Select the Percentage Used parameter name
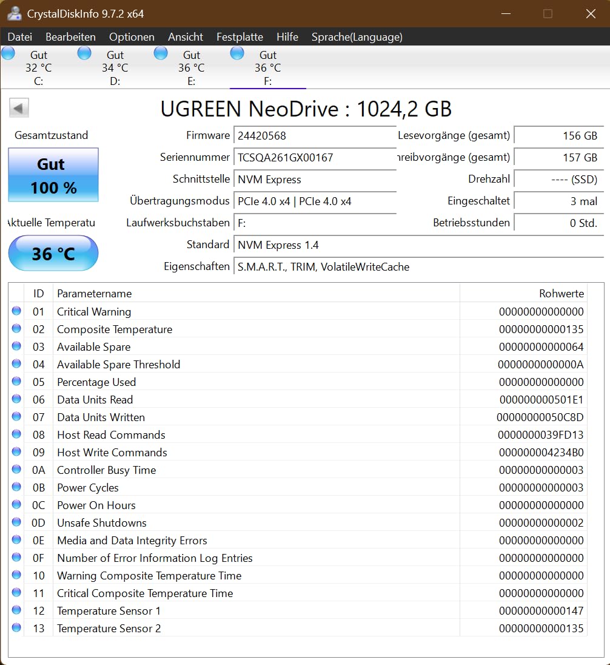 pyautogui.click(x=96, y=382)
